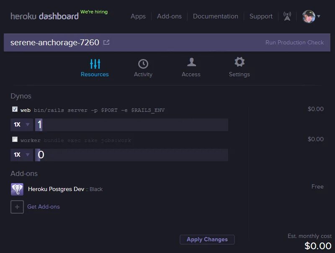Screen dimensions: 335x253
Task: Click the Add-ons section heading
Action: (x=24, y=173)
